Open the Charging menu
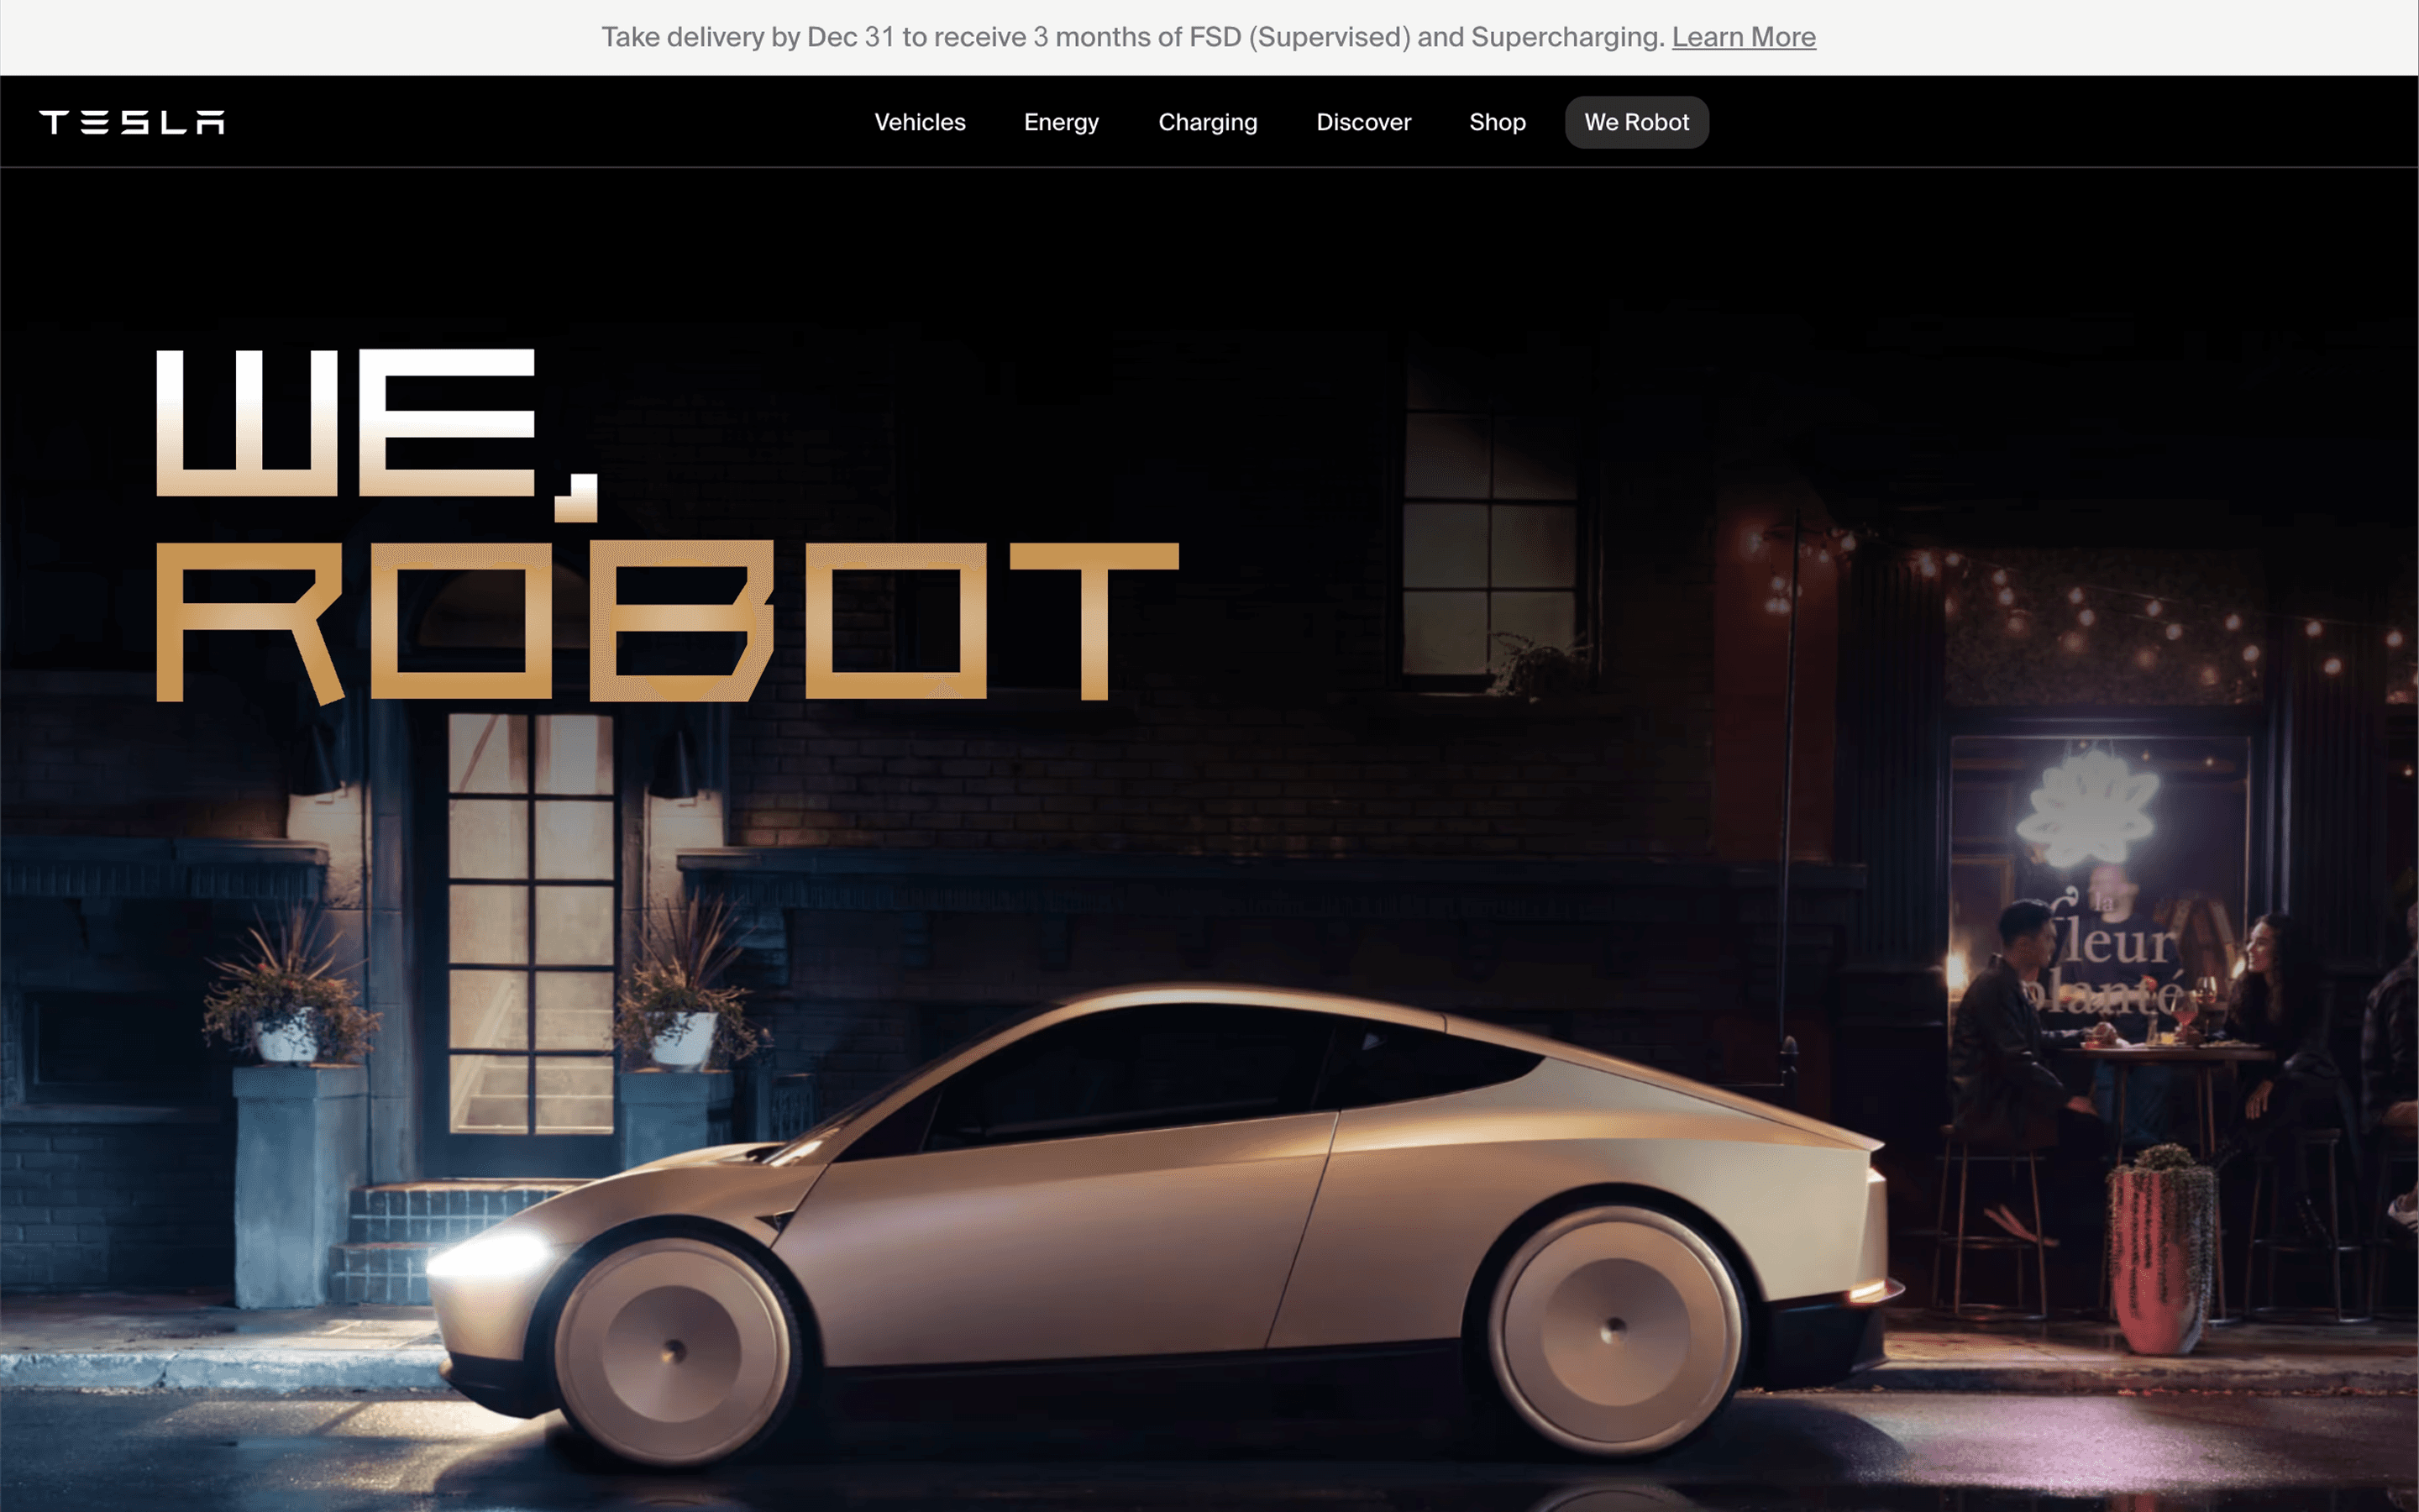The width and height of the screenshot is (2419, 1512). point(1208,122)
